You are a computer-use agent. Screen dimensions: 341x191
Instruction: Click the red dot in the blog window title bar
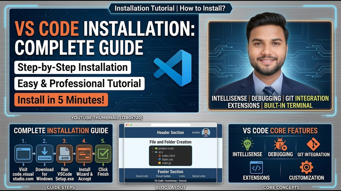[x=127, y=125]
